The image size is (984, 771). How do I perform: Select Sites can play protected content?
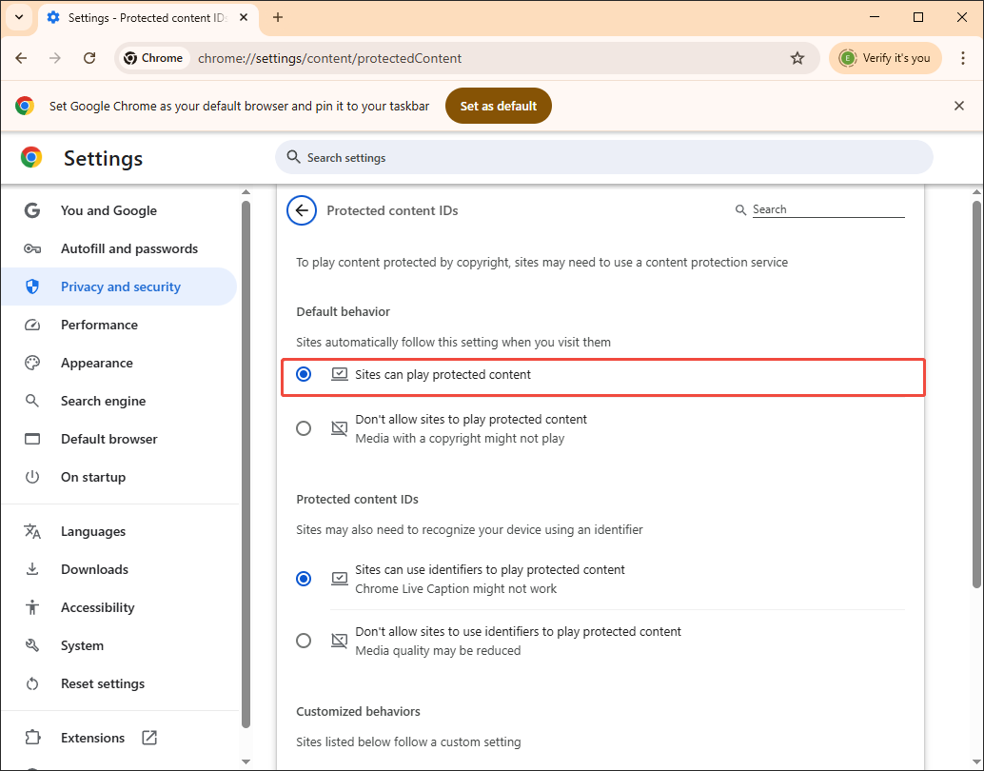point(304,374)
